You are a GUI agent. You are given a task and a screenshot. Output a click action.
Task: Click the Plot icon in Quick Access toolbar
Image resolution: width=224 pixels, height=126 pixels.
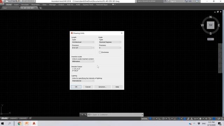point(21,1)
